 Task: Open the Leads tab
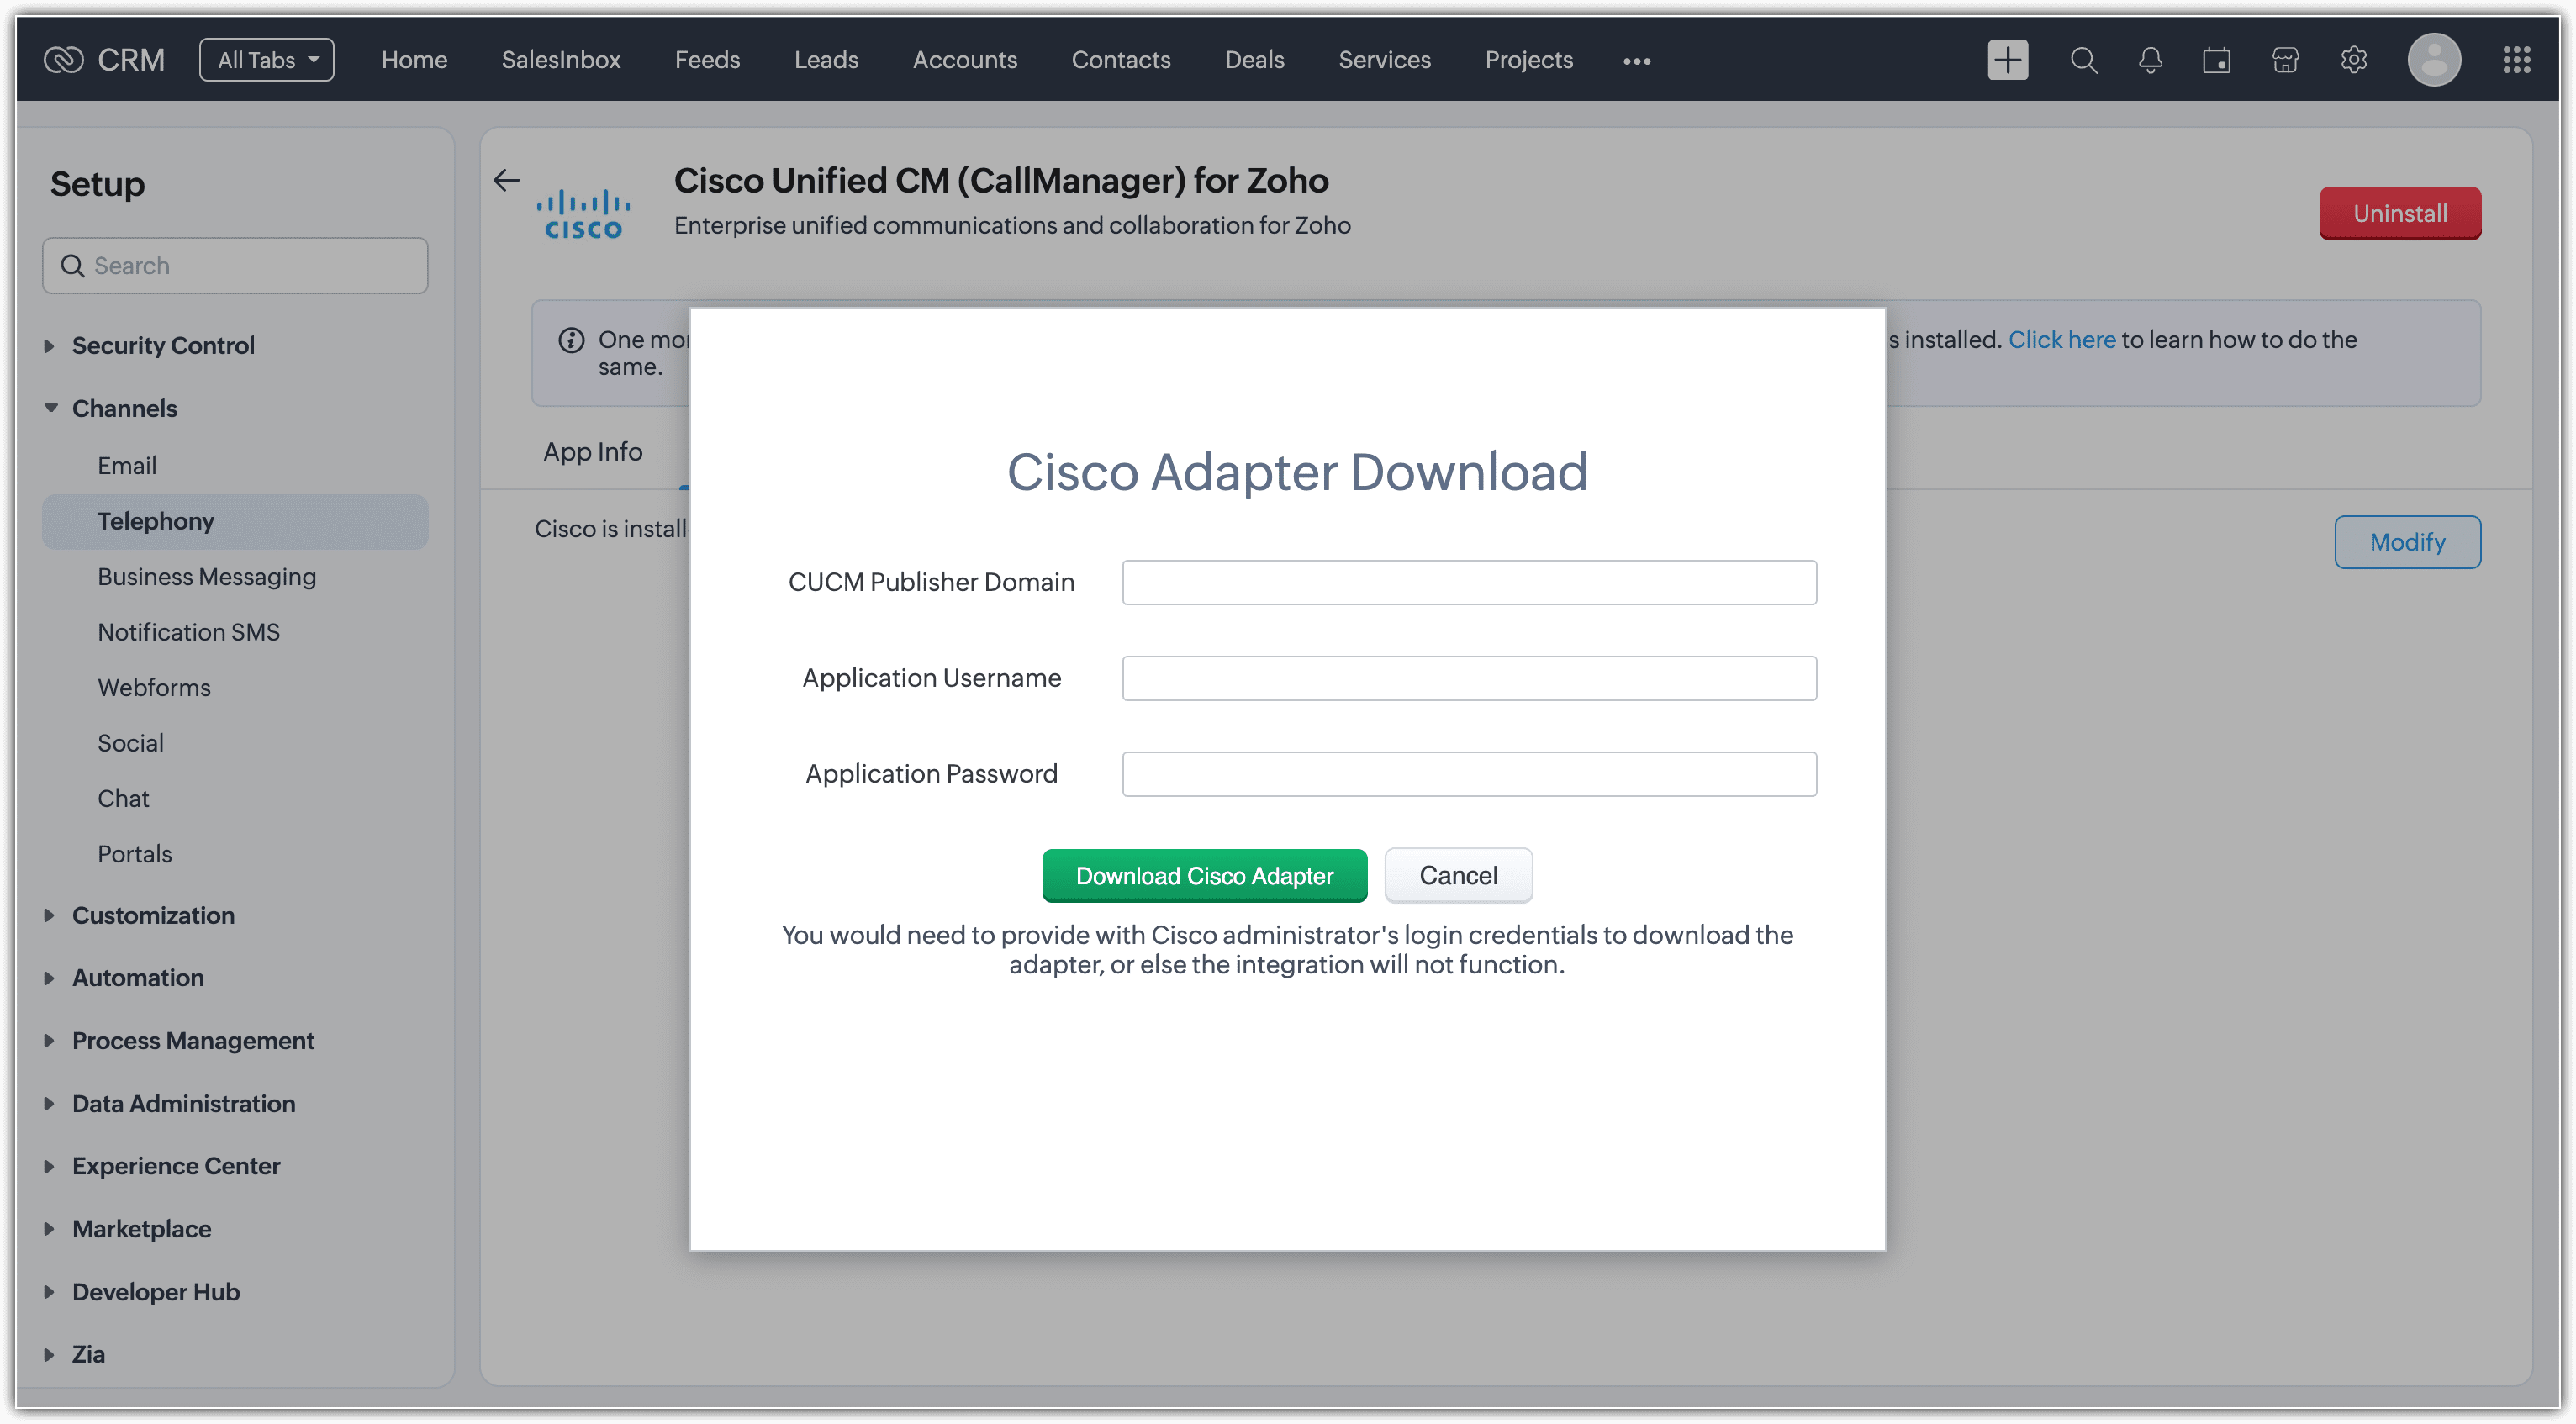point(825,60)
